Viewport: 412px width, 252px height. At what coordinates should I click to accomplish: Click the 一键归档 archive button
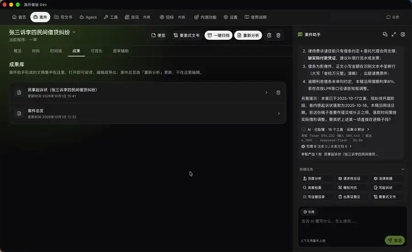pos(218,35)
